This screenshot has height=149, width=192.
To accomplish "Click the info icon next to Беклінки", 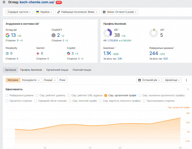I will (115, 47).
